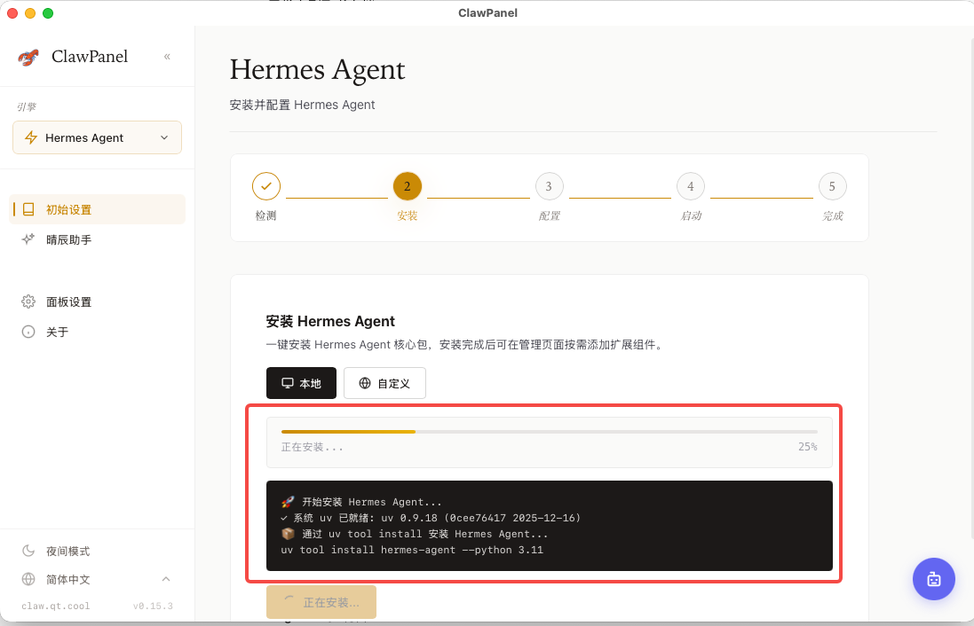Click the rocket line 开始安装 Hermes Agent...
The width and height of the screenshot is (974, 626).
point(361,502)
